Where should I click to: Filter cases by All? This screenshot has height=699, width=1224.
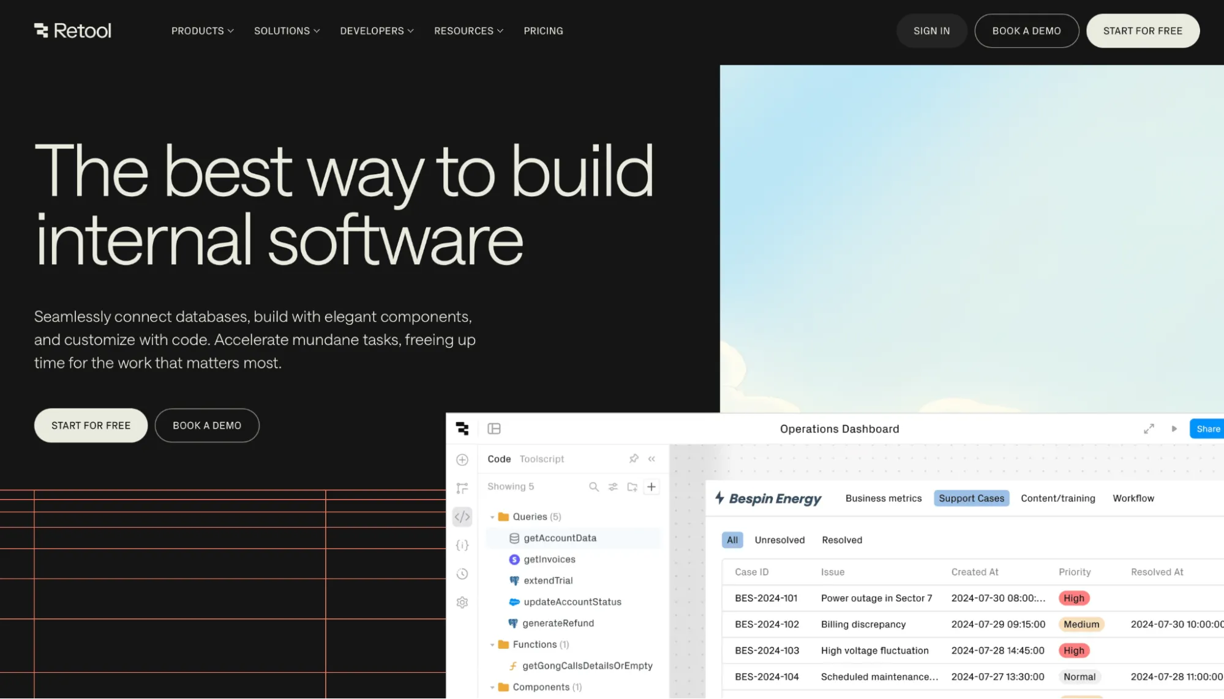pos(732,540)
